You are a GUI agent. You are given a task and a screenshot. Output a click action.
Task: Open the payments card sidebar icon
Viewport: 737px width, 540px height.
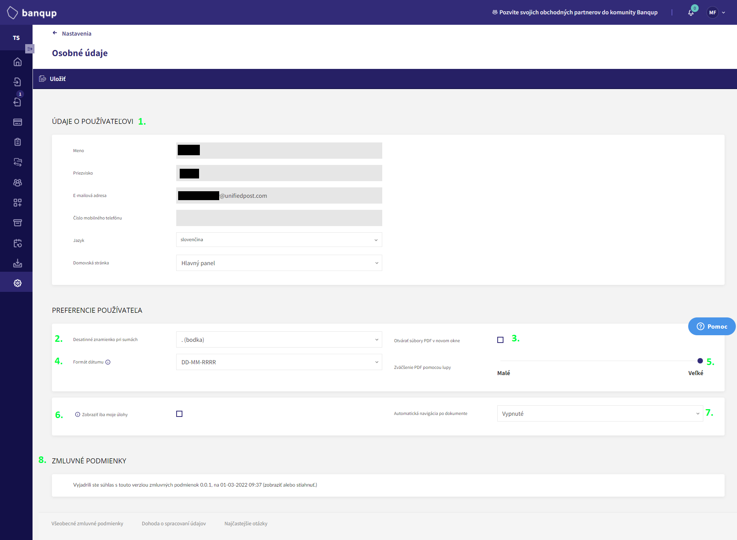tap(17, 122)
